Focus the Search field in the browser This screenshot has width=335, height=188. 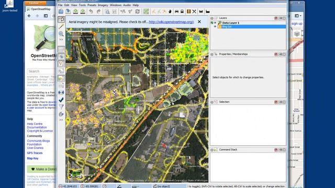[x=41, y=71]
